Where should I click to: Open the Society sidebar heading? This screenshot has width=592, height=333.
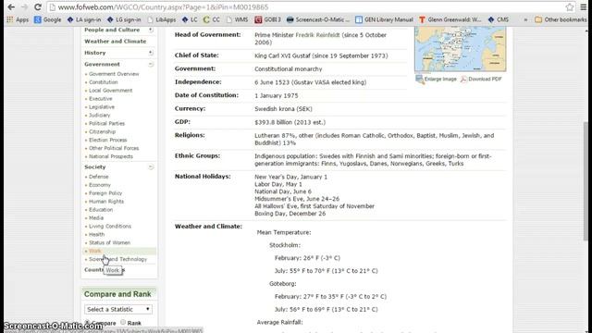pyautogui.click(x=94, y=166)
